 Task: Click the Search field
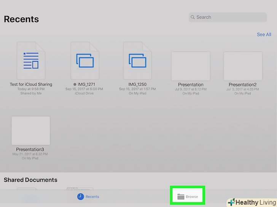[x=228, y=17]
